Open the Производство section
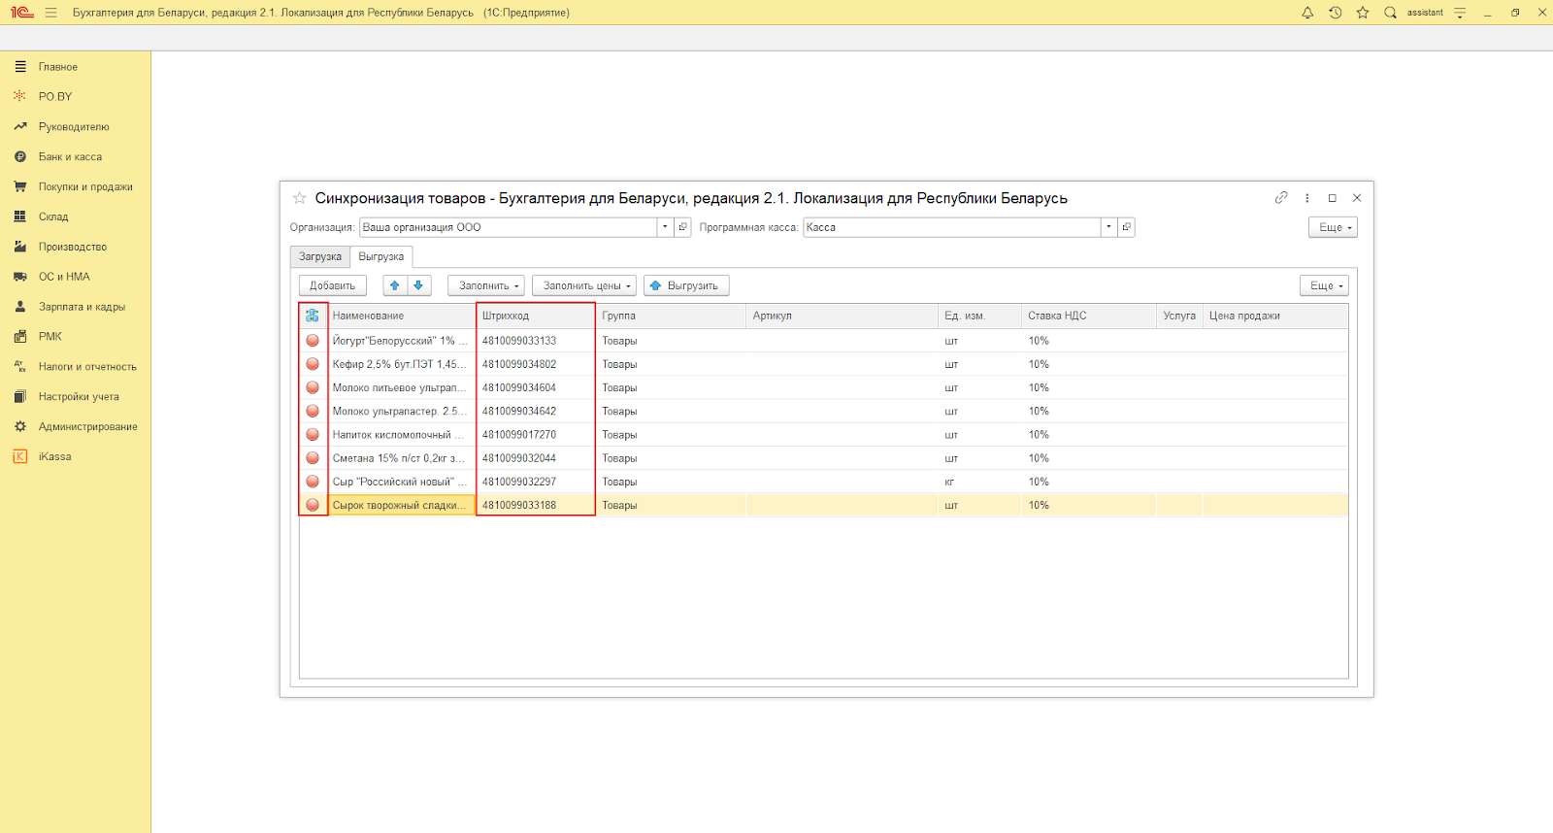This screenshot has width=1553, height=833. [x=73, y=248]
